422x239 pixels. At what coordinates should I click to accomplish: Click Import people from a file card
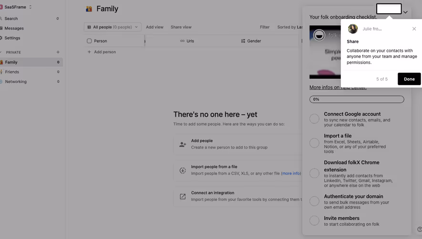click(238, 170)
